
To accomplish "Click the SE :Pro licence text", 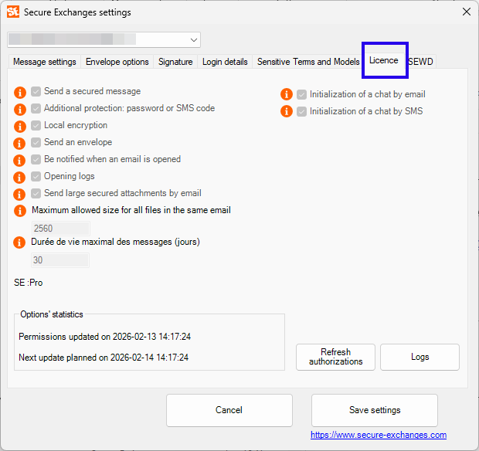I will click(x=28, y=283).
